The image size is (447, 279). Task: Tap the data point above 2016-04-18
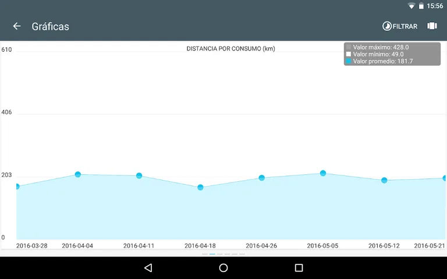[x=200, y=187]
